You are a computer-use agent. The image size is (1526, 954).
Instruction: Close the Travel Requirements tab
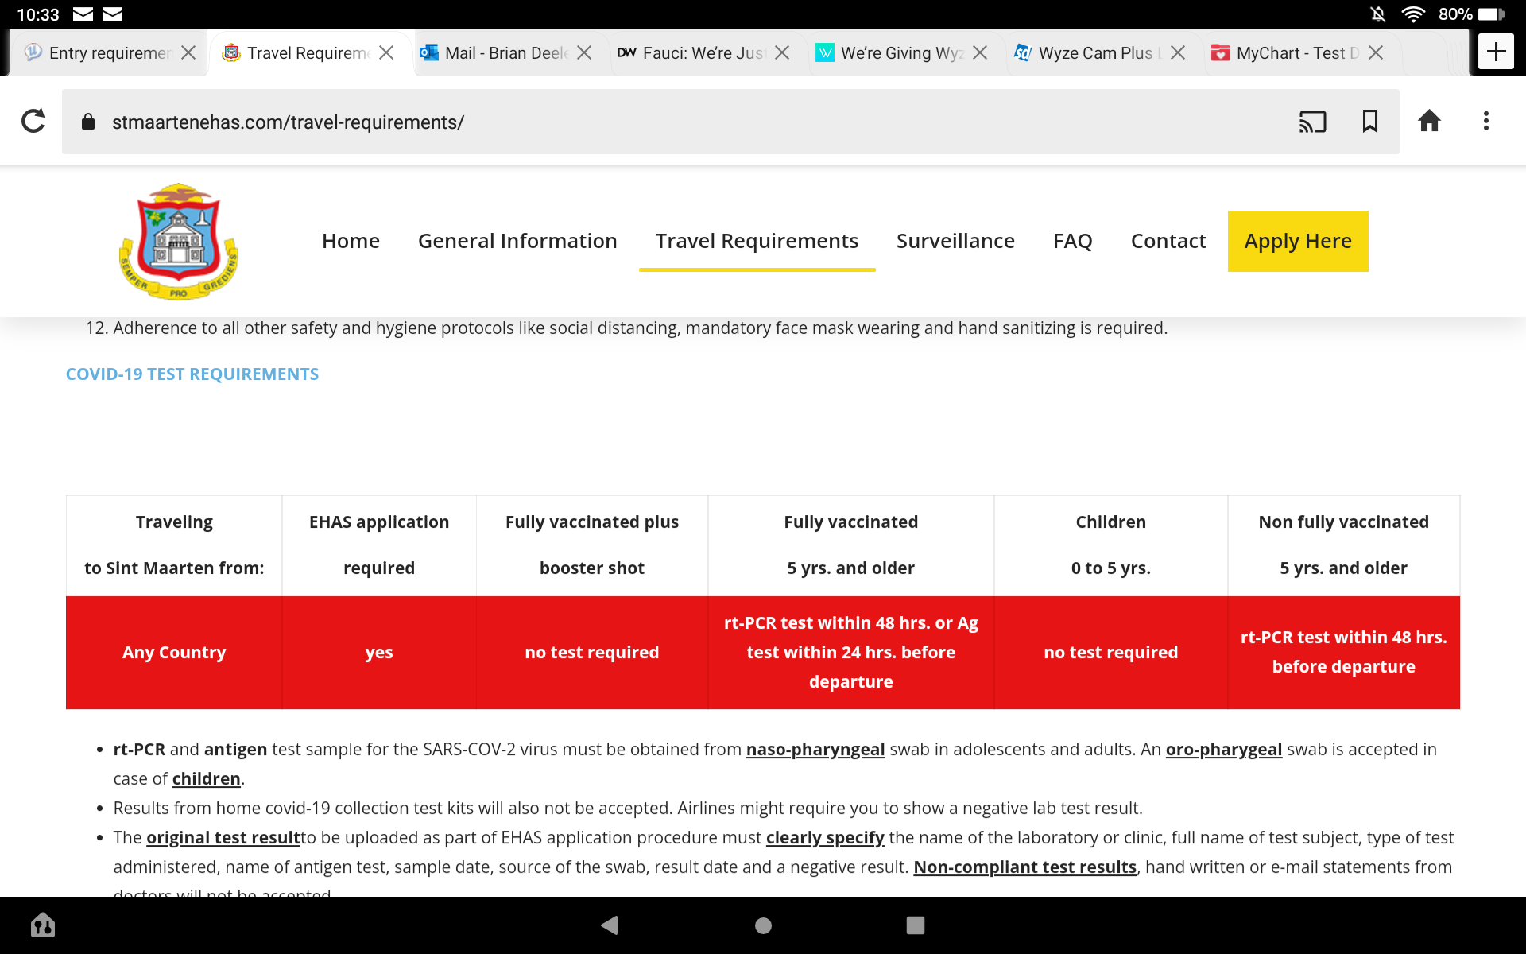tap(386, 52)
